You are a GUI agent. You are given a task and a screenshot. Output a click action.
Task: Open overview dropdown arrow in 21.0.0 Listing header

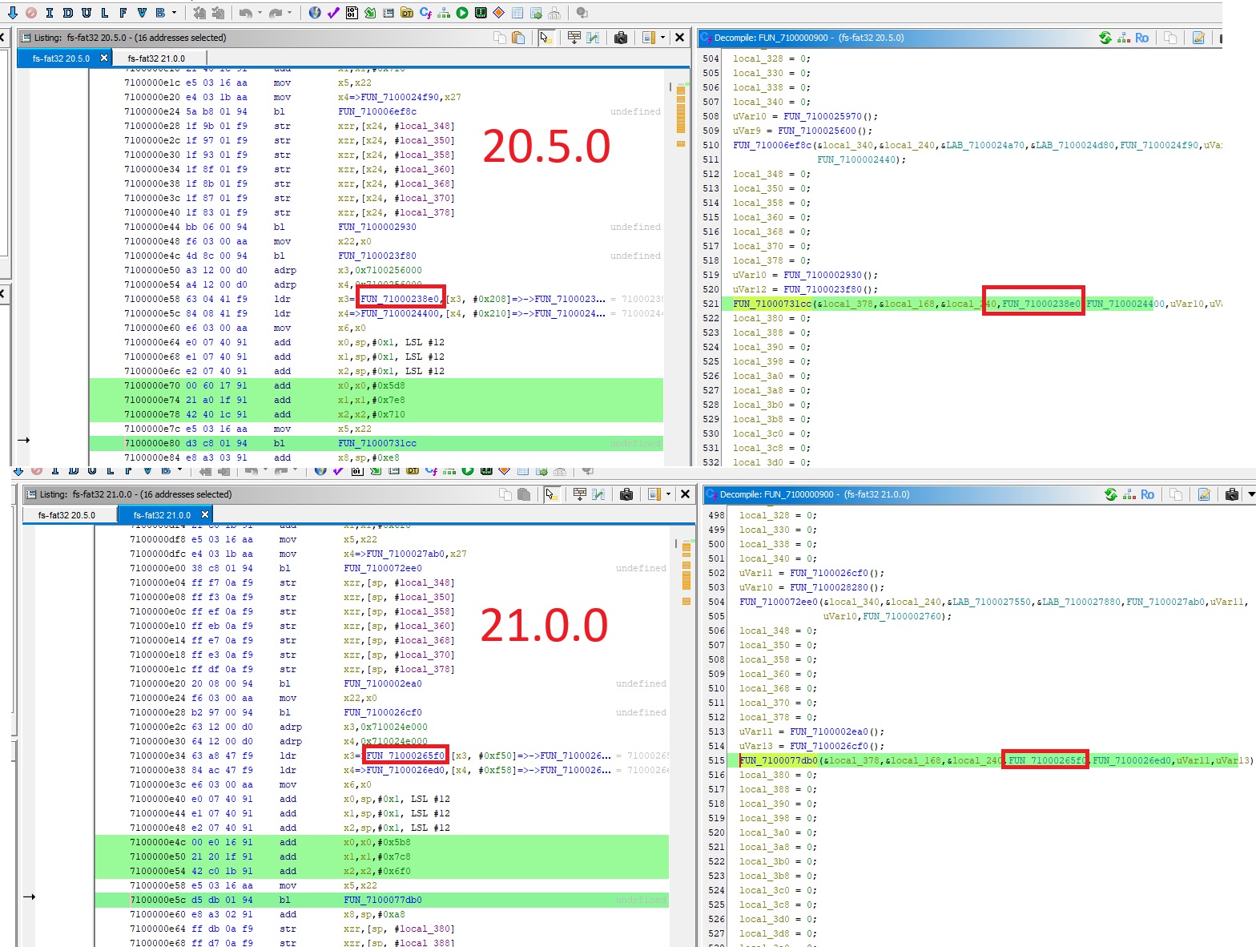[668, 494]
